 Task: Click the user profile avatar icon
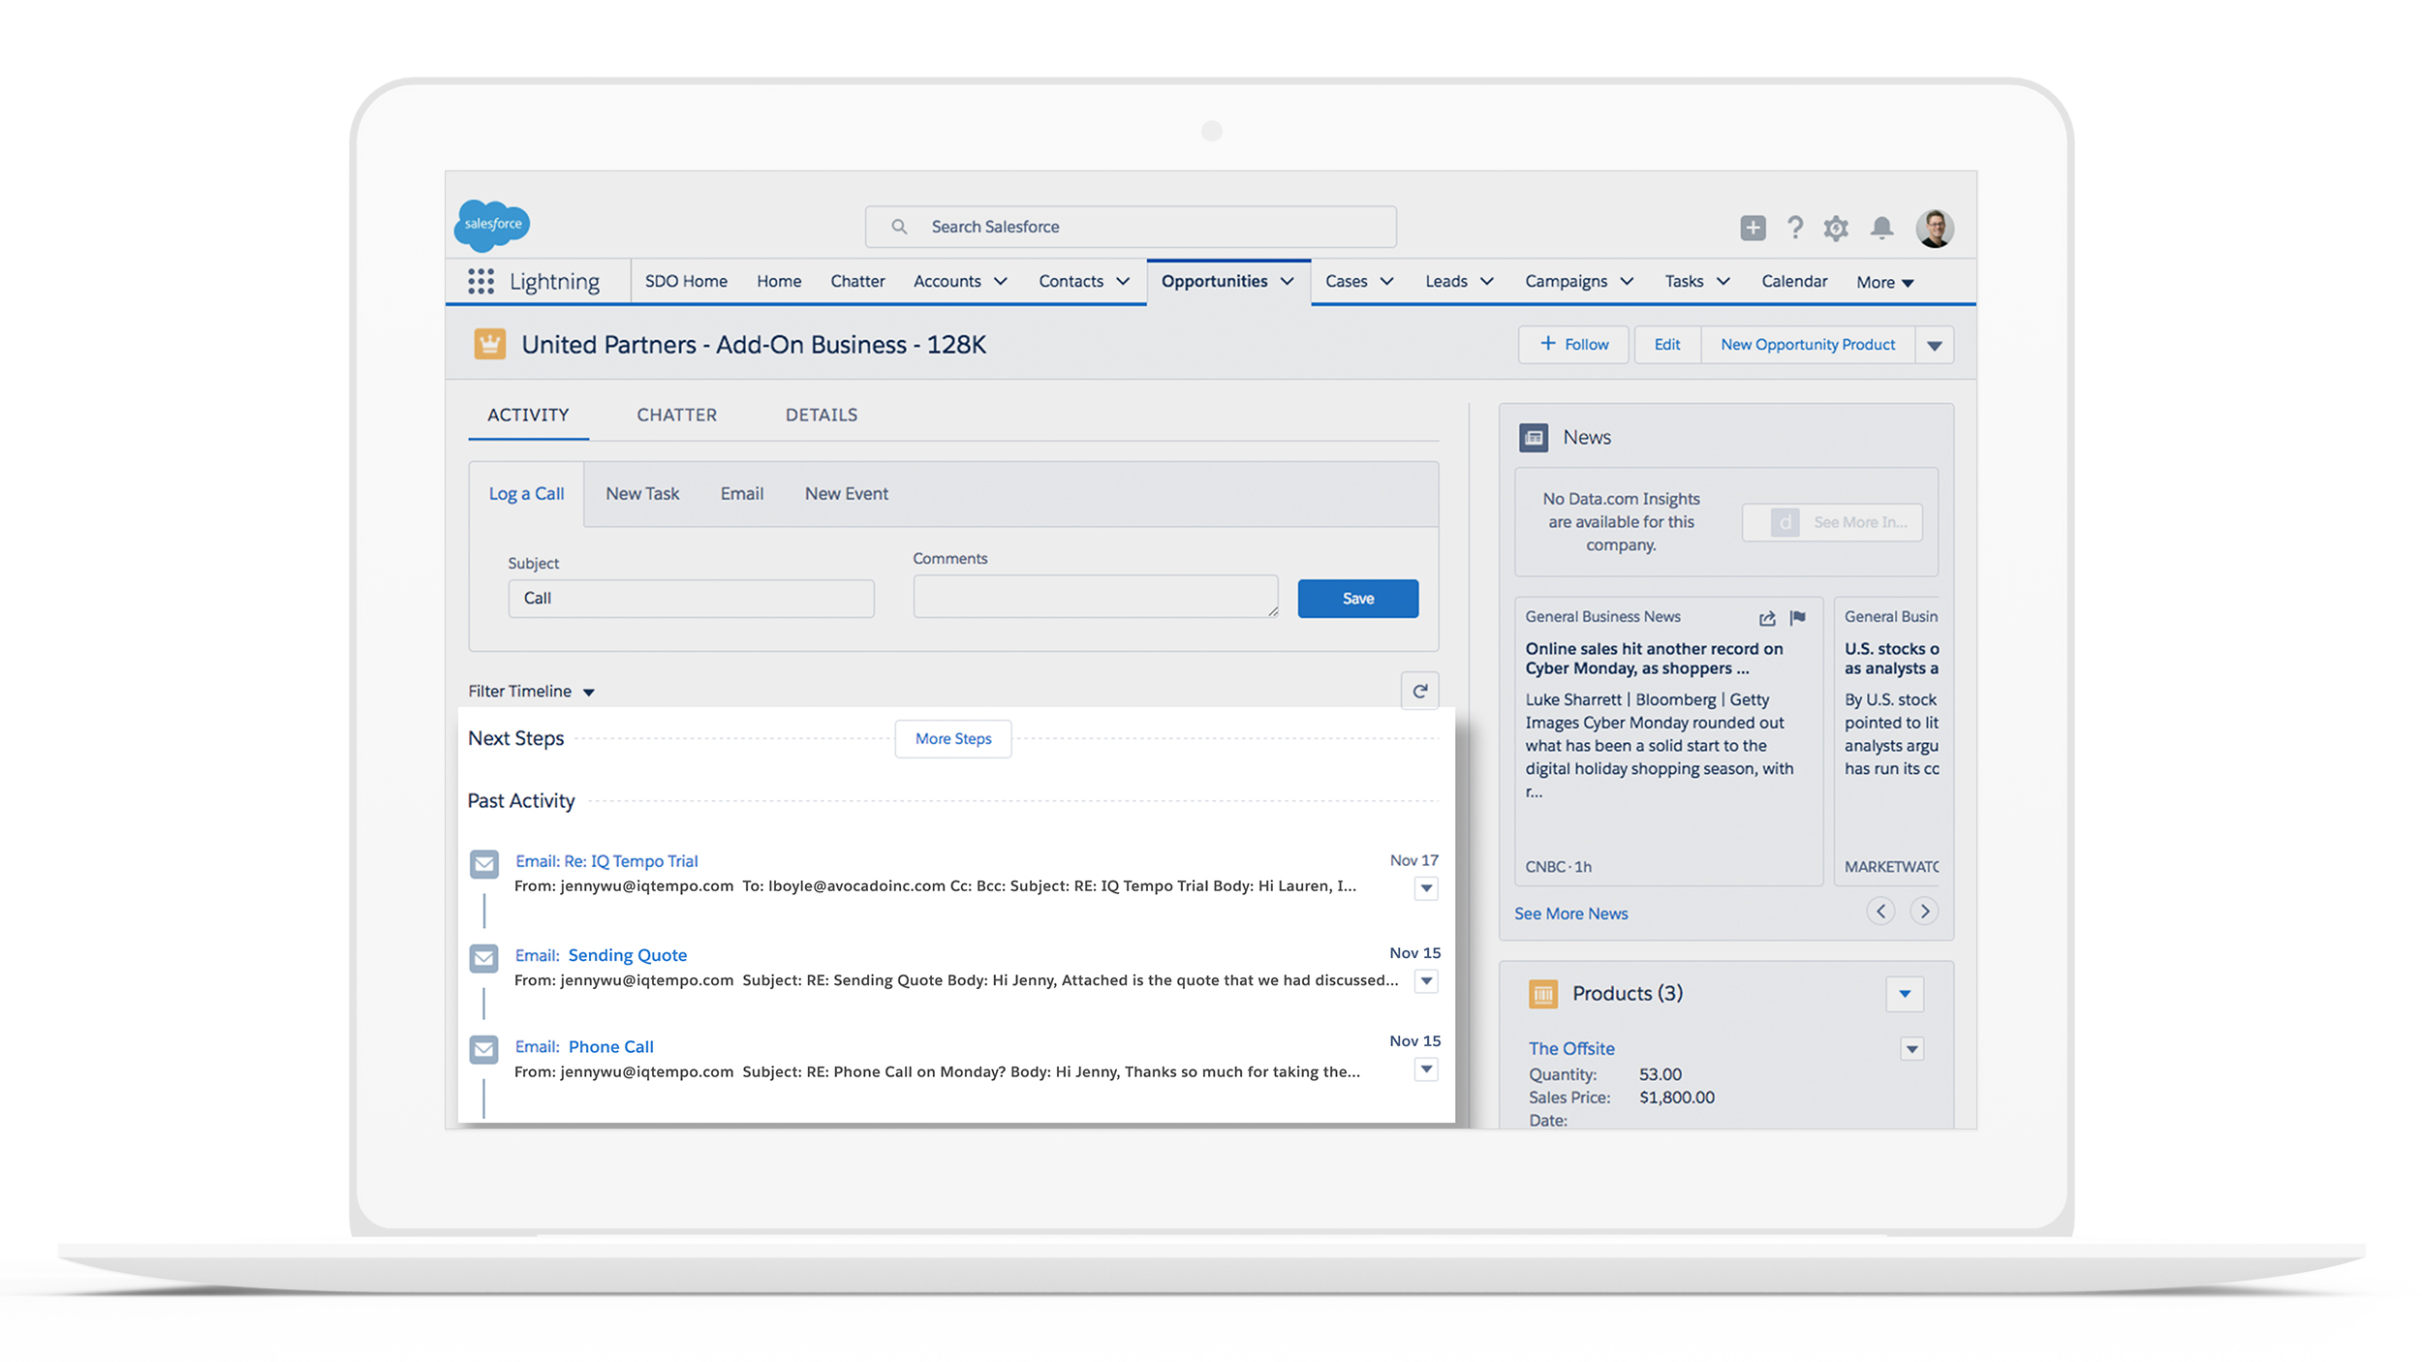click(x=1937, y=228)
